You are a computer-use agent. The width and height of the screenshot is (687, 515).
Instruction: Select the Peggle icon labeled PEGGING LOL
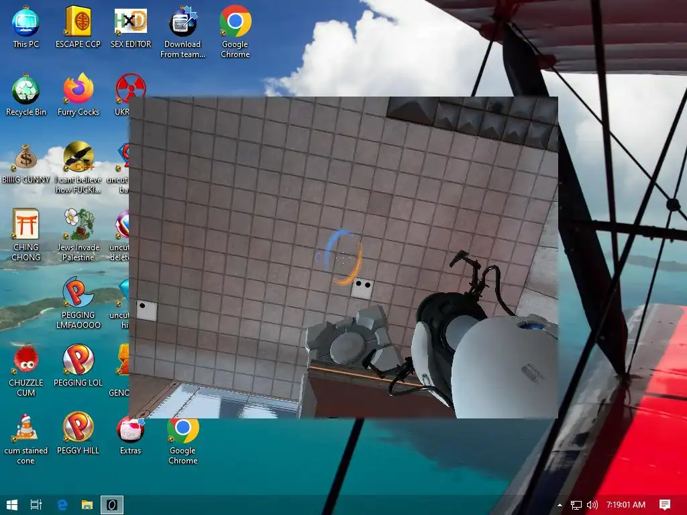click(x=78, y=366)
